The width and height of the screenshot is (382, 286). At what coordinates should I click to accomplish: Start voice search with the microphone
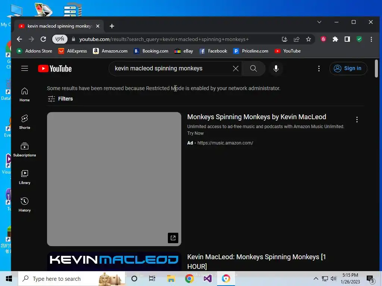point(276,69)
